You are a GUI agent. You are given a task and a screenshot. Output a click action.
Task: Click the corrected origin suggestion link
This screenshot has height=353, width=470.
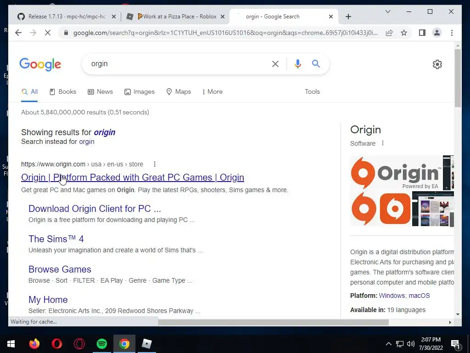click(x=104, y=132)
